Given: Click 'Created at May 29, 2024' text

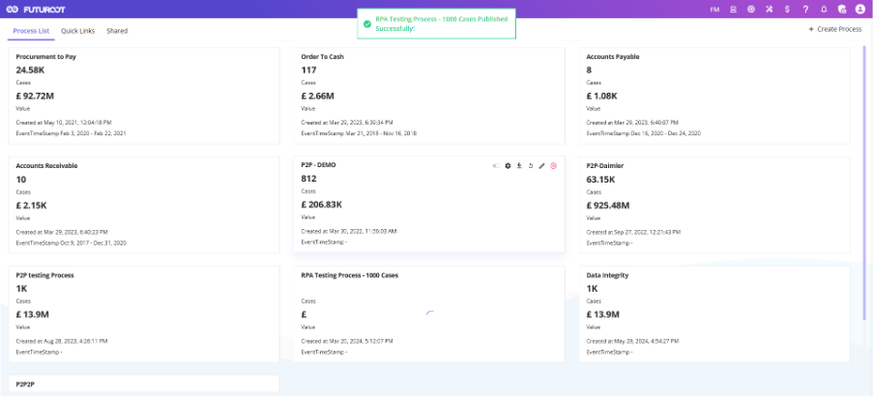Looking at the screenshot, I should click(632, 341).
